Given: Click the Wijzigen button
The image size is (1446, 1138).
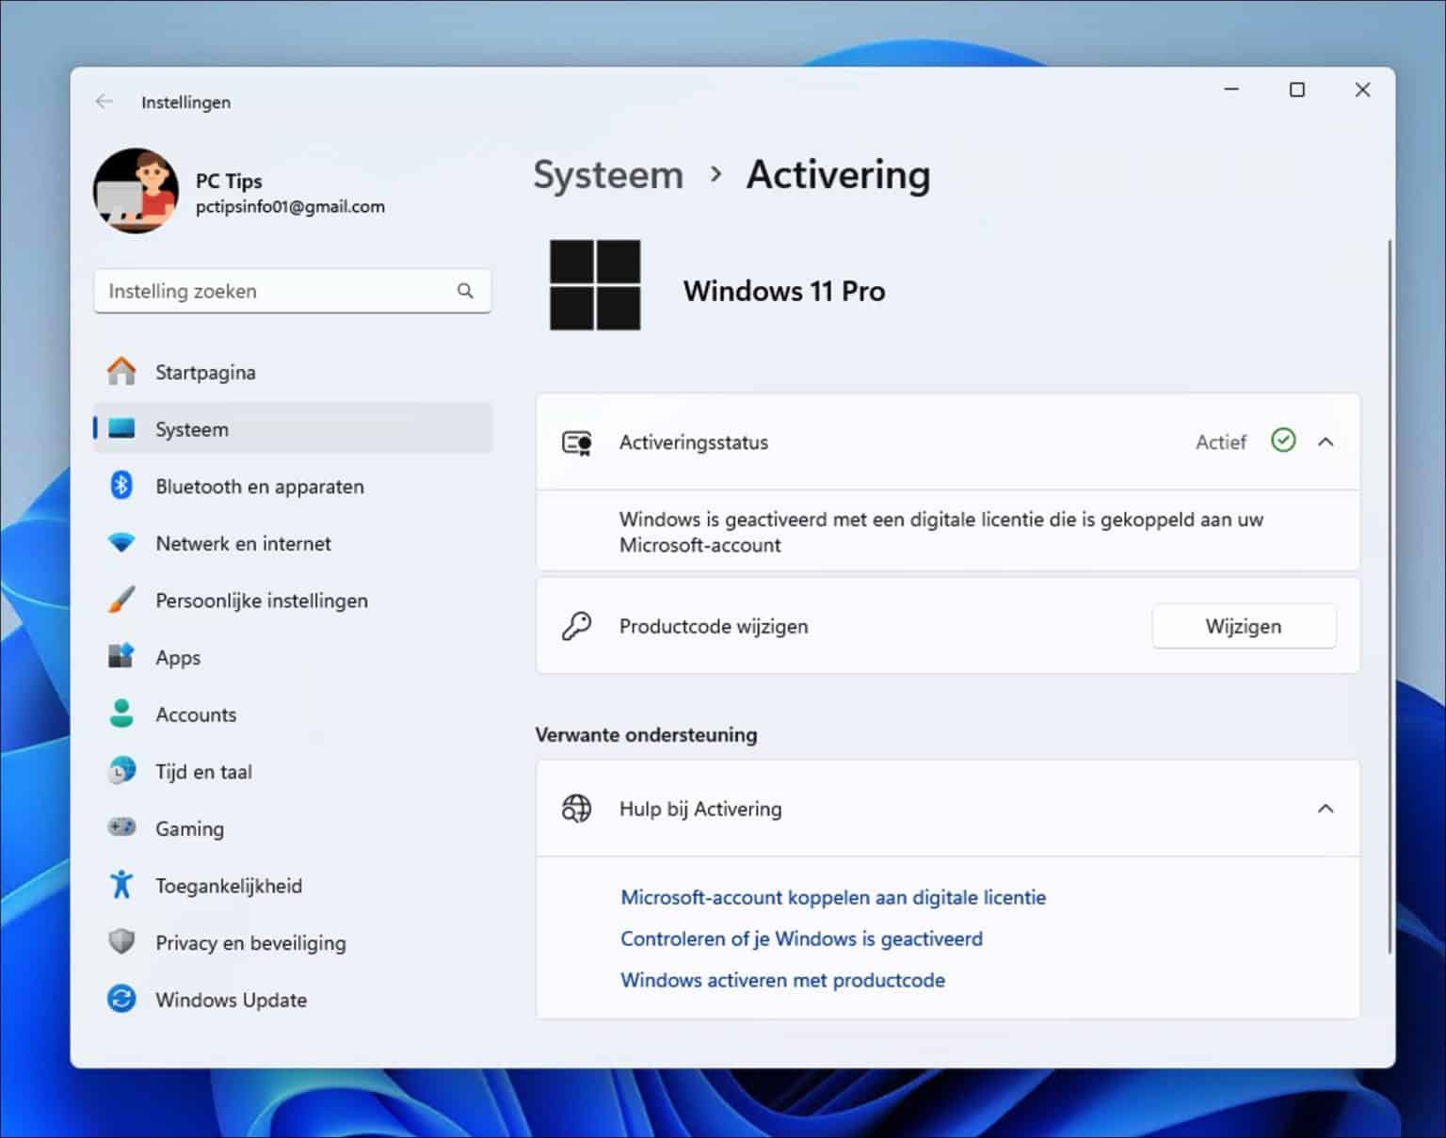Looking at the screenshot, I should click(1244, 625).
